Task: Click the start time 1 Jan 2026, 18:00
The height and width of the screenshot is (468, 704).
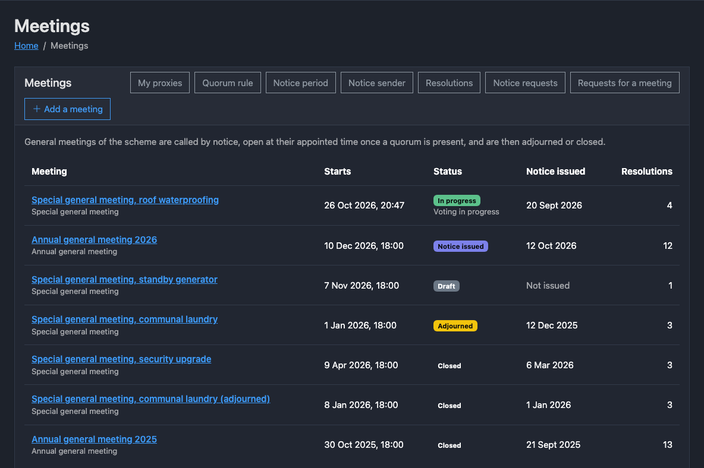Action: (360, 325)
